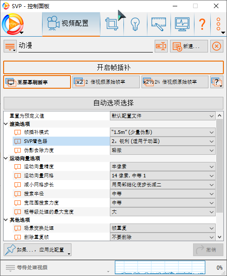Click the 撤销 undo button

pos(208,250)
